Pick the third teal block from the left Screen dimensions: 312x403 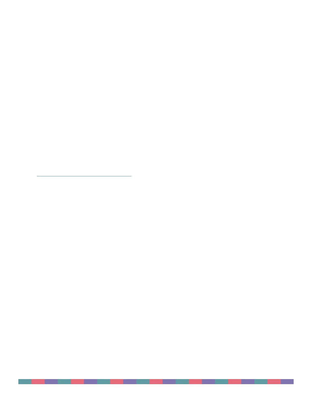103,381
